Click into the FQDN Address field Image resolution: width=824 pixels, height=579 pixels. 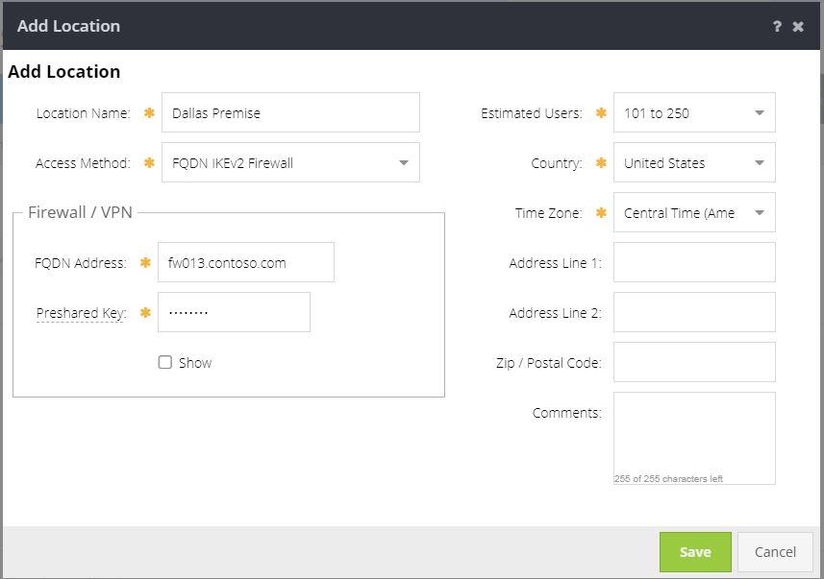tap(245, 263)
